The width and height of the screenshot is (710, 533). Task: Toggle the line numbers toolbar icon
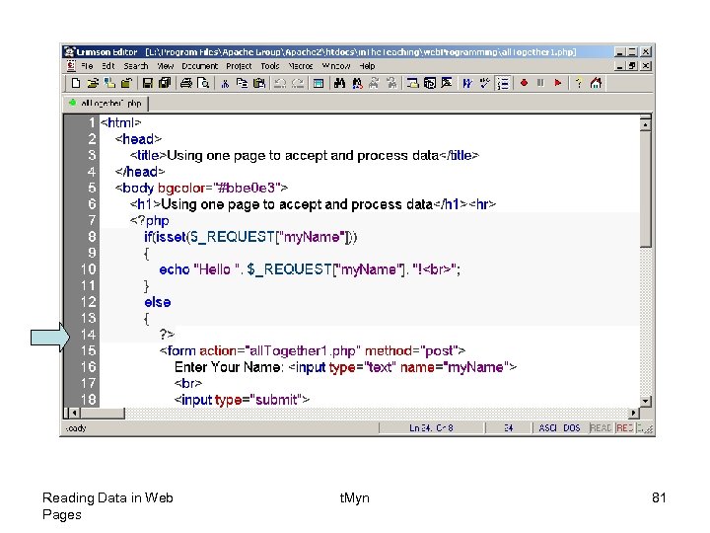click(x=503, y=83)
